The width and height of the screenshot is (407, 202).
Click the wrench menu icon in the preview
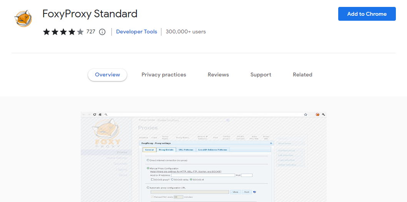[x=324, y=114]
